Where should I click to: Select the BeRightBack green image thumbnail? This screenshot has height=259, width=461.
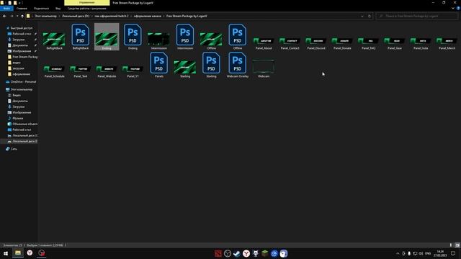pos(54,40)
